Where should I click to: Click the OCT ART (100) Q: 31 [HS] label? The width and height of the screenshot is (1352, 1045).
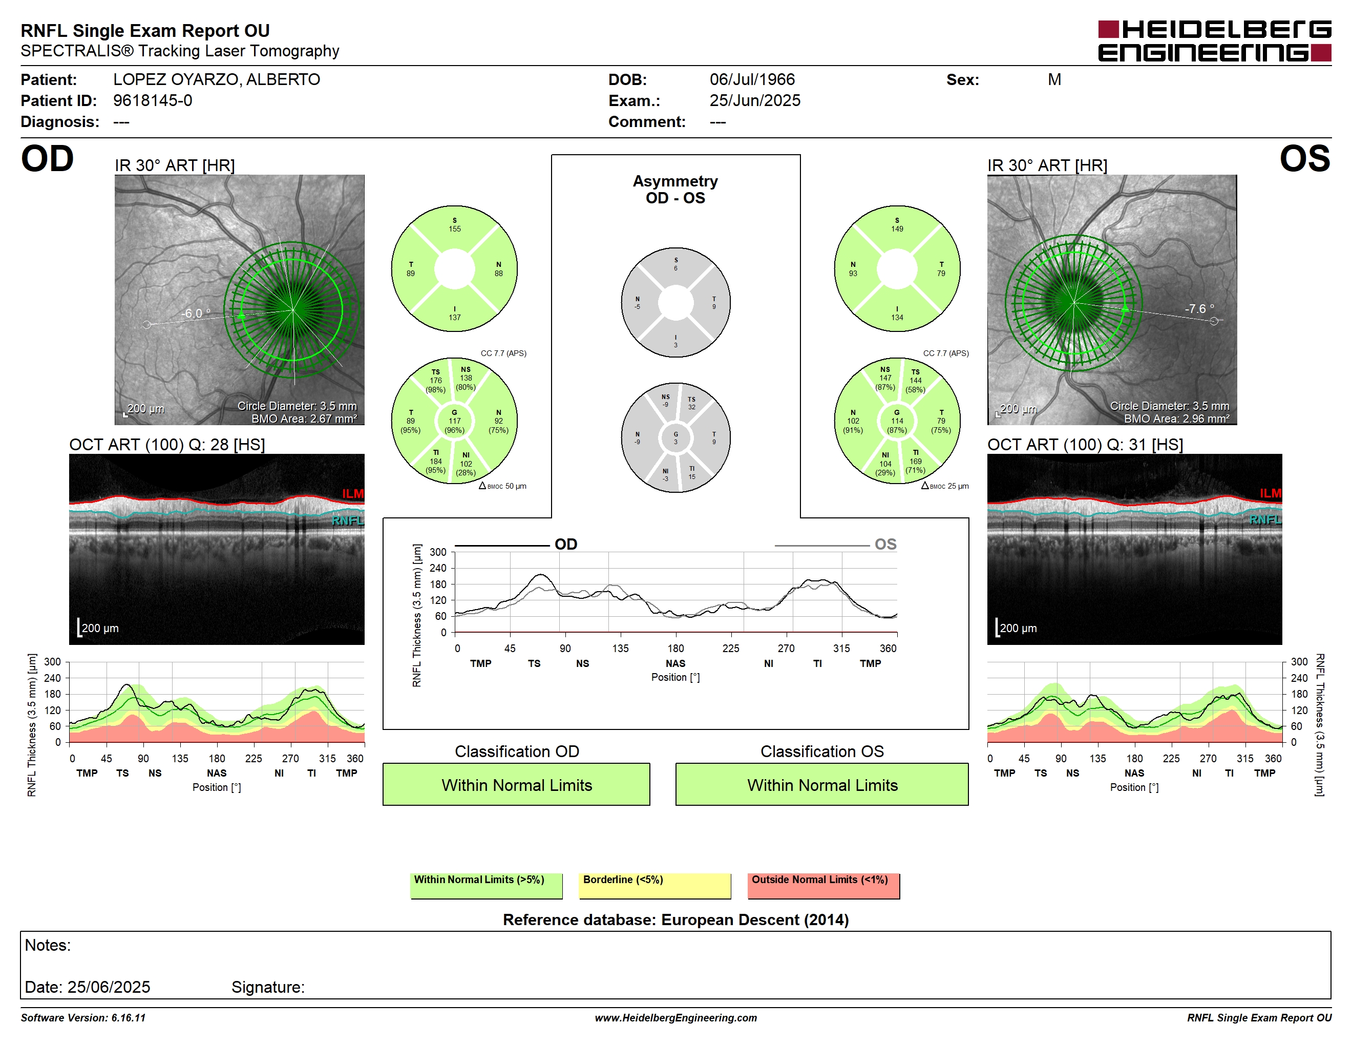point(1085,445)
